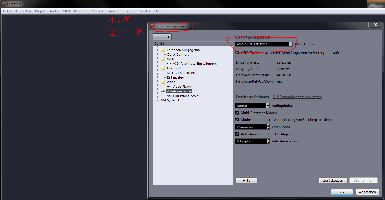Open the Datei menu
Viewport: 385px width, 200px height.
pos(7,11)
